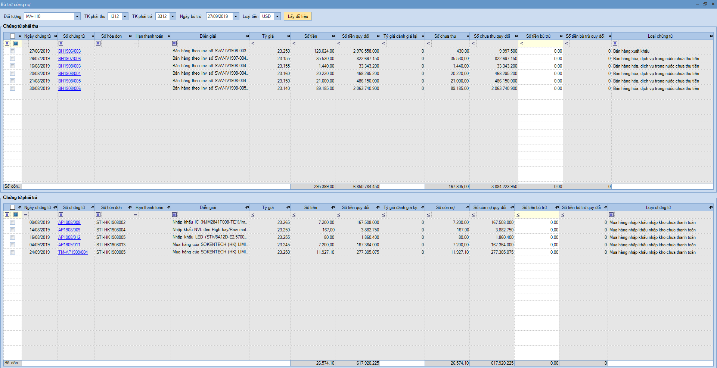Open voucher link TM-AP1909/004

(x=73, y=252)
